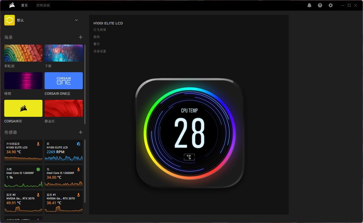Select the RTX 3070 温度 #1 card
Image resolution: width=363 pixels, height=223 pixels.
point(64,202)
